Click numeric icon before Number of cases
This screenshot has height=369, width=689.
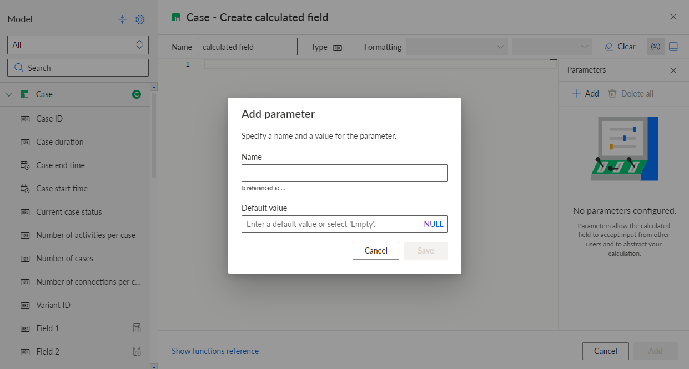tap(25, 259)
